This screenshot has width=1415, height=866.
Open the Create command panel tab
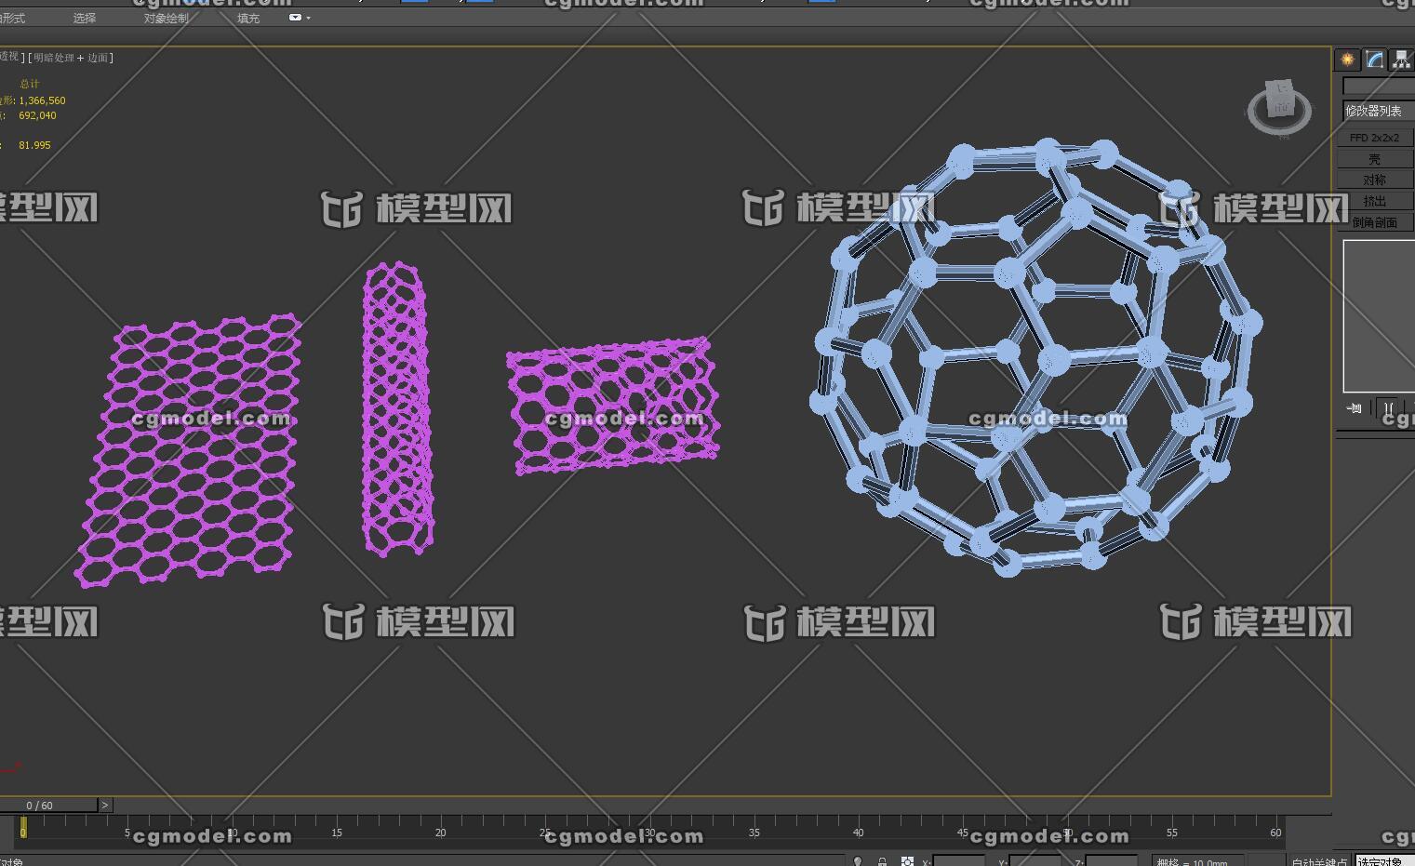click(1347, 60)
